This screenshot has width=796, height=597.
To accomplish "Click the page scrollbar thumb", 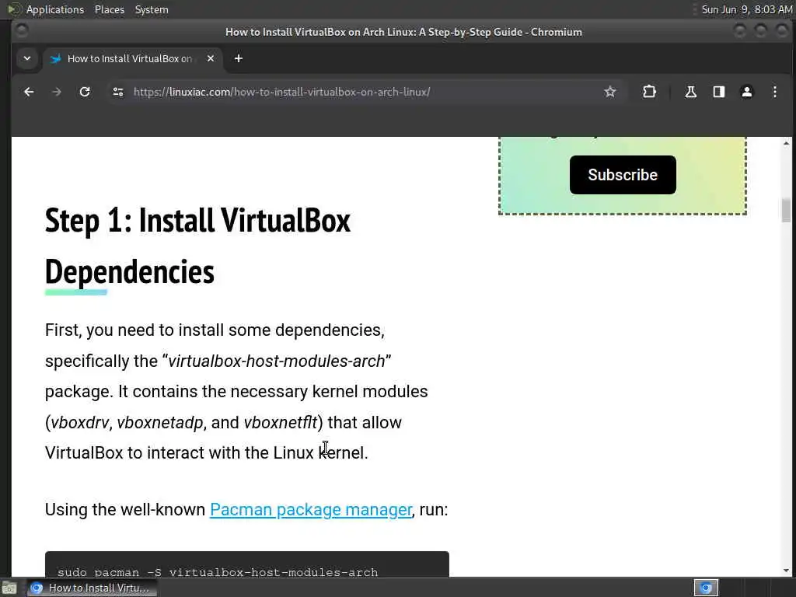I will click(x=787, y=210).
